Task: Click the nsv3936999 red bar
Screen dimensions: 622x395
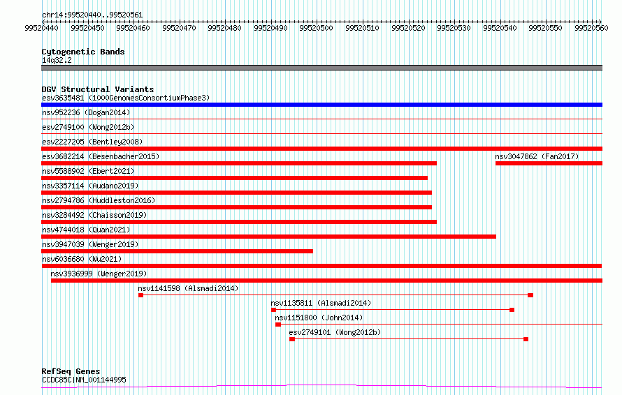Action: [327, 281]
